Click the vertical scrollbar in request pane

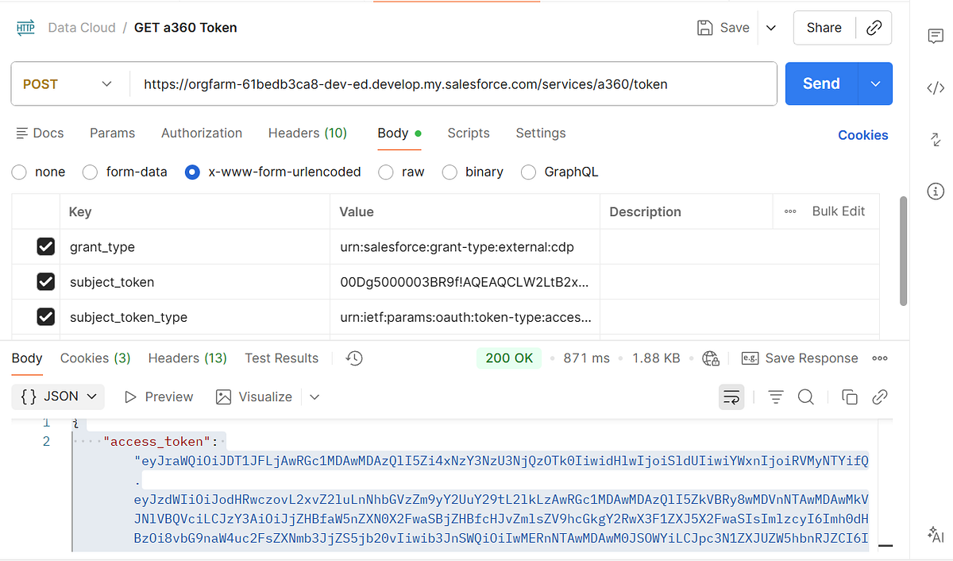[x=902, y=250]
